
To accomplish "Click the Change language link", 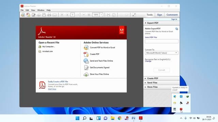I will click(x=148, y=61).
